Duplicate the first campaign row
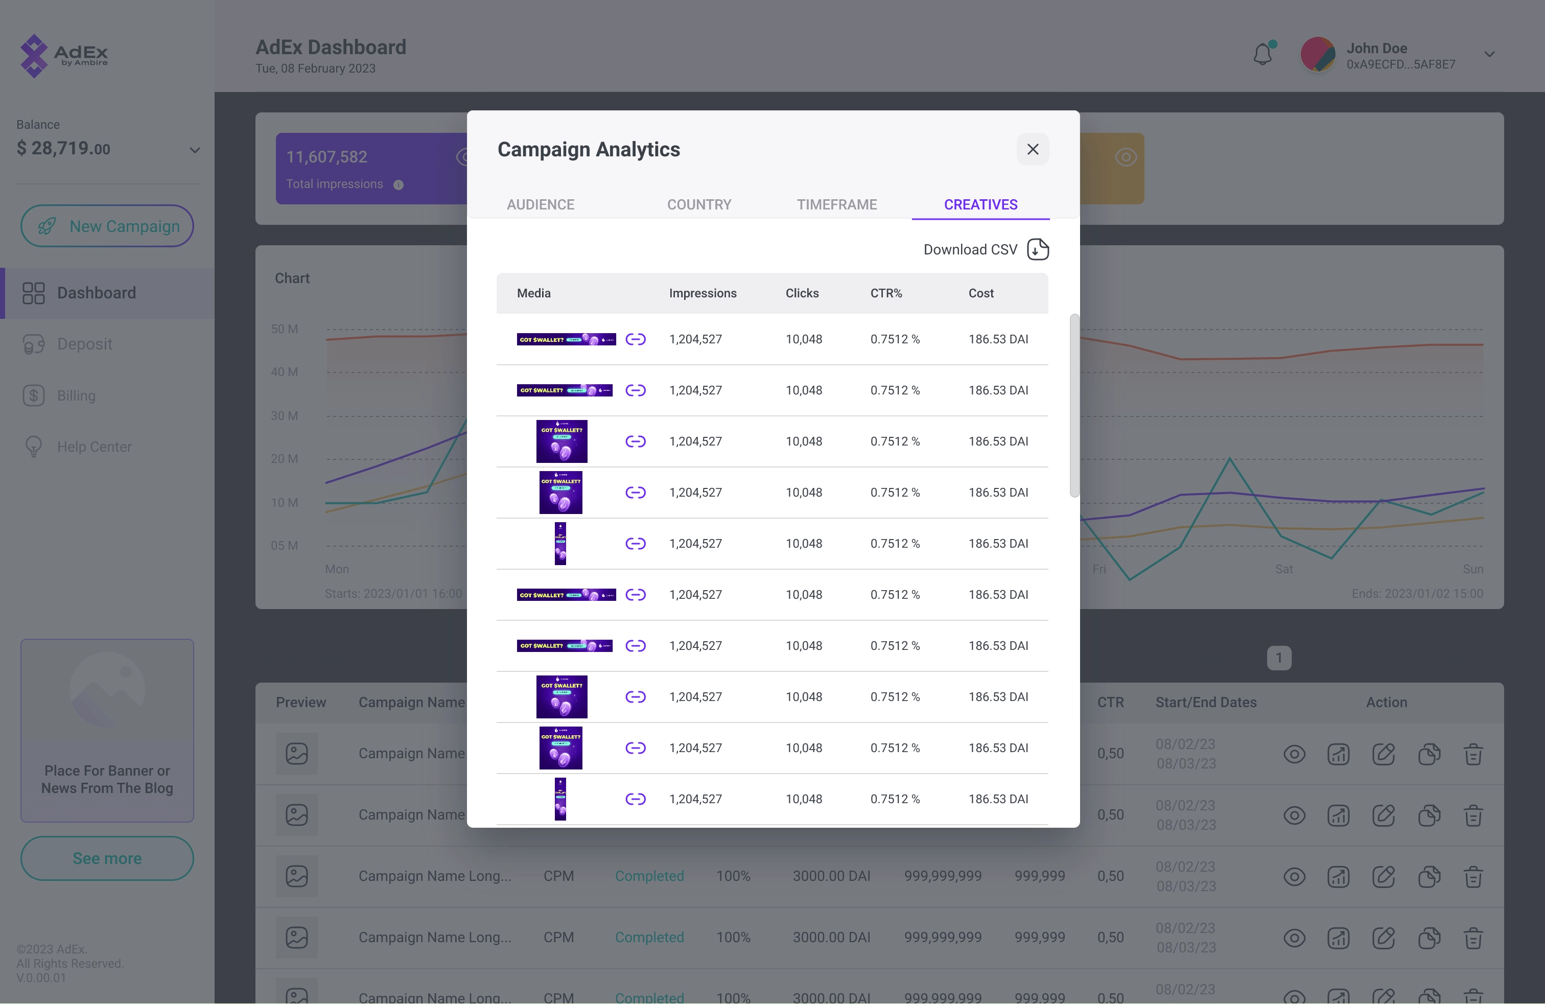 click(x=1429, y=754)
